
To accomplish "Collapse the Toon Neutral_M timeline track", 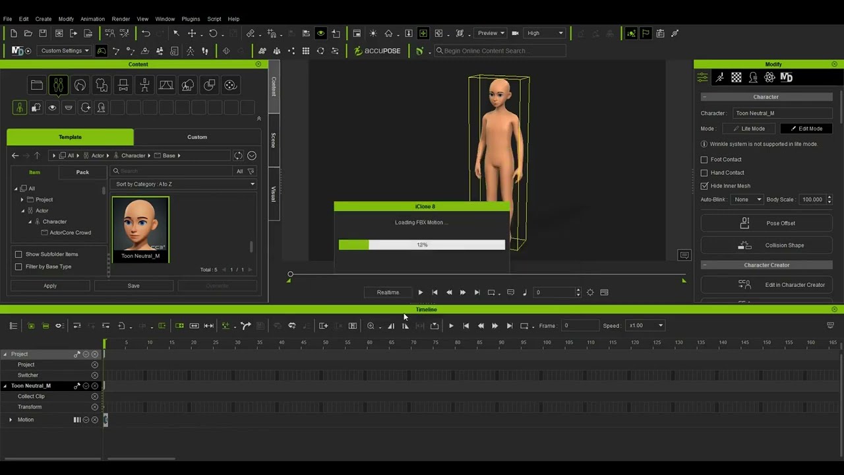I will [5, 386].
